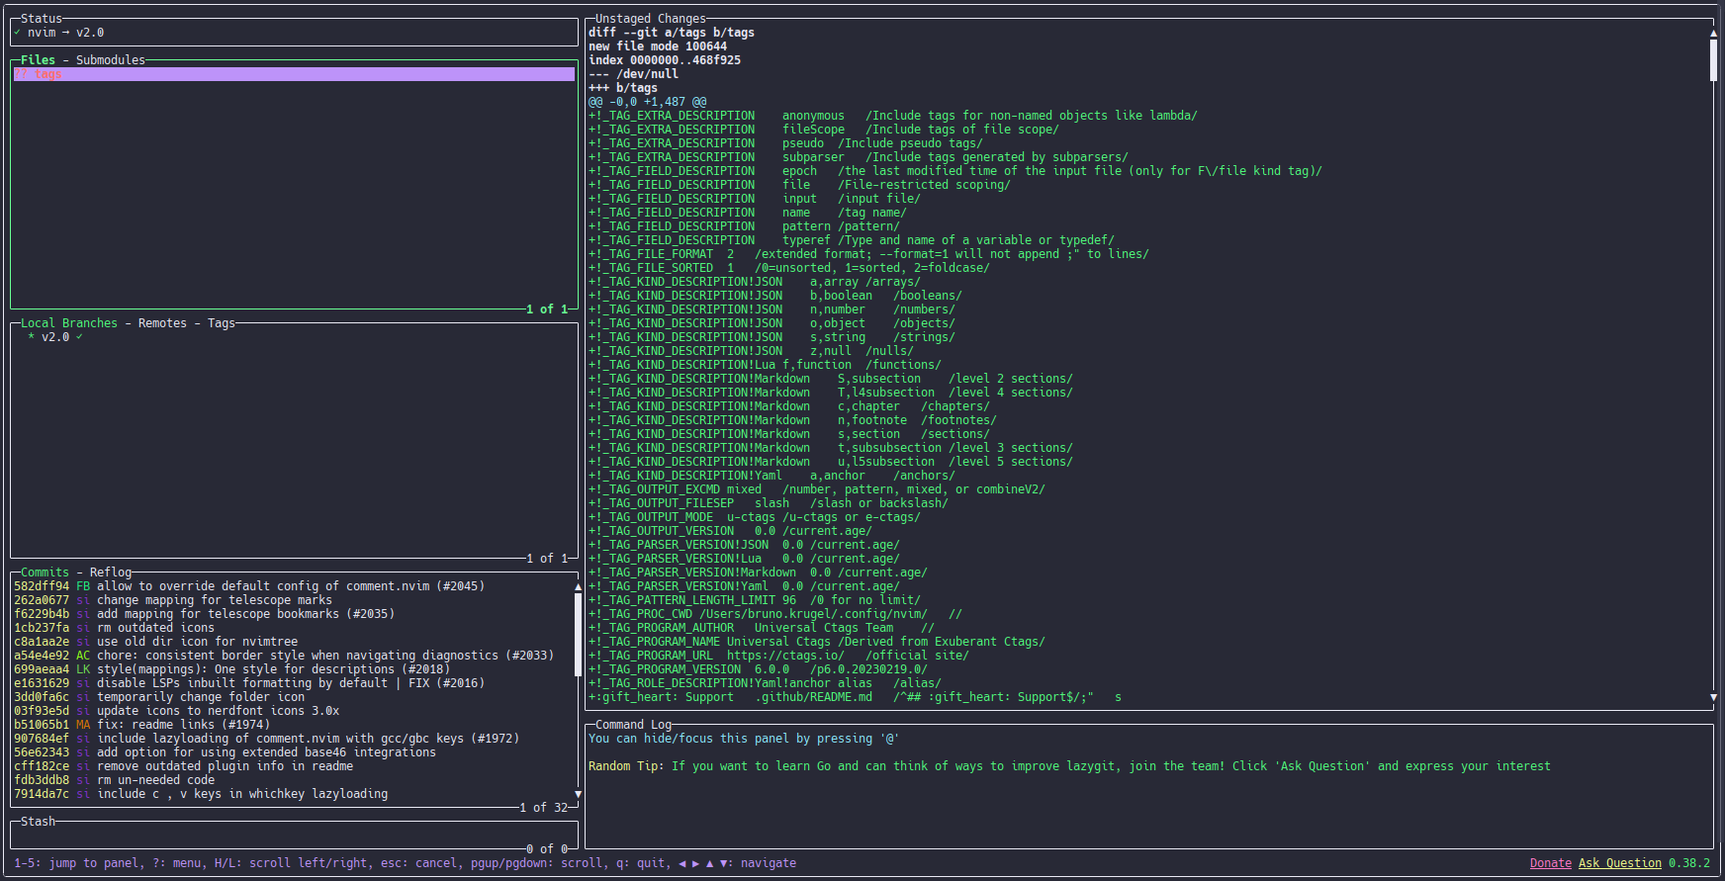This screenshot has width=1725, height=881.
Task: Select commit 582dff94 override default config
Action: (x=293, y=586)
